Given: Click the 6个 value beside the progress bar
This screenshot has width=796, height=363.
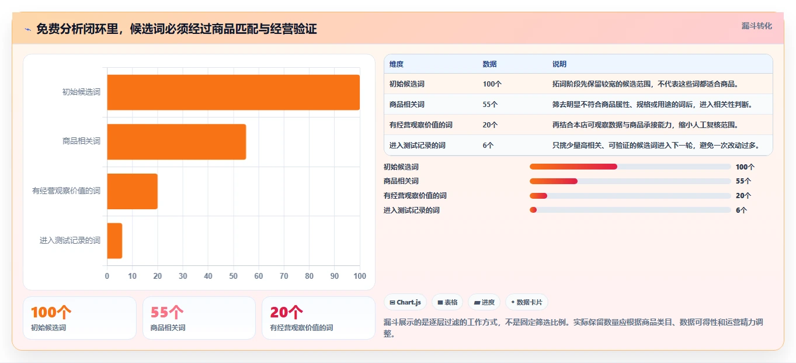Looking at the screenshot, I should click(741, 210).
